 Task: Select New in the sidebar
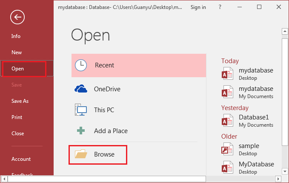(17, 52)
